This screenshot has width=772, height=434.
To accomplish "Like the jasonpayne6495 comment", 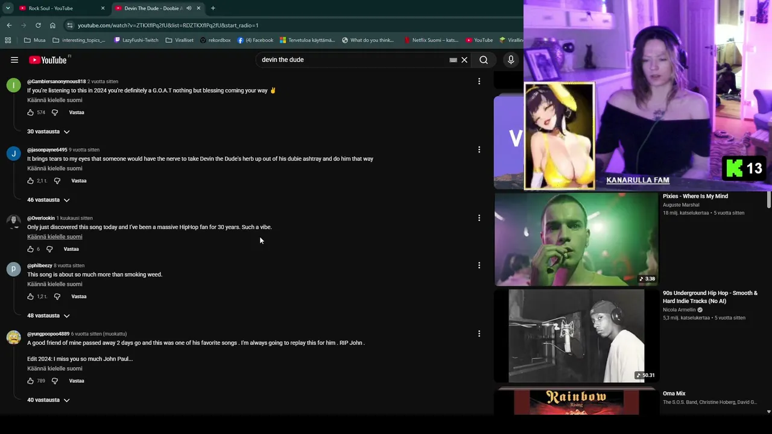I will click(31, 181).
